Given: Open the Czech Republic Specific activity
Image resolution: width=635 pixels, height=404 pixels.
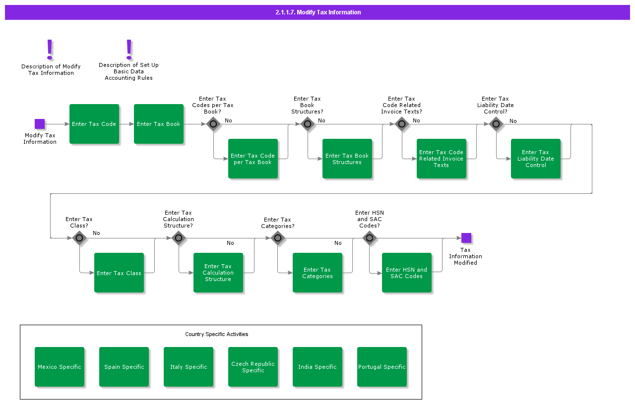Looking at the screenshot, I should click(253, 367).
